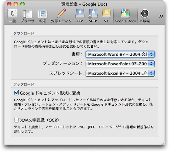Screen dimensions: 169x152
Task: Open the S3 Amazon preferences pane
Action: pos(106,16)
